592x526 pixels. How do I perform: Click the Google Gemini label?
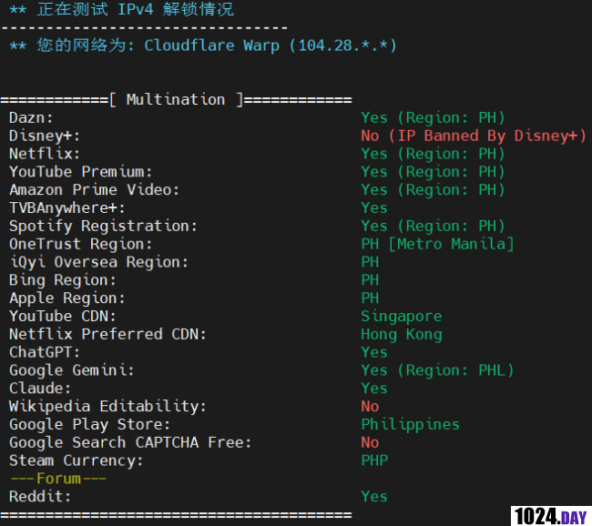(72, 370)
